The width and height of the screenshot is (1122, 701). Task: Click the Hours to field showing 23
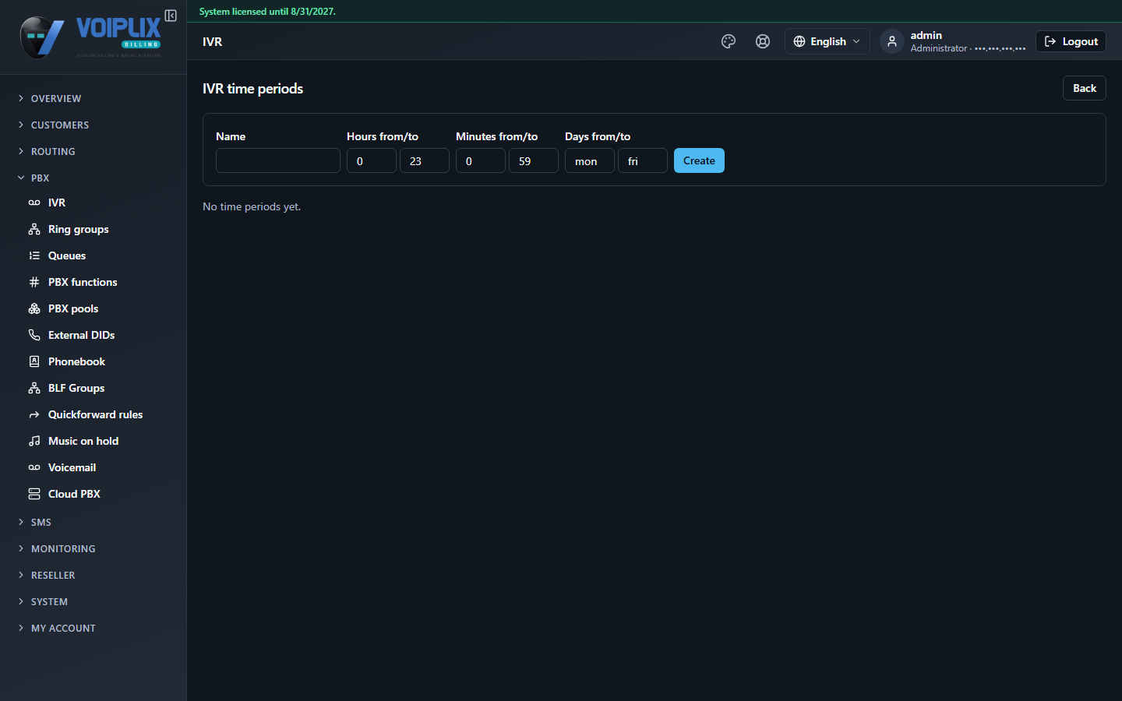(425, 160)
